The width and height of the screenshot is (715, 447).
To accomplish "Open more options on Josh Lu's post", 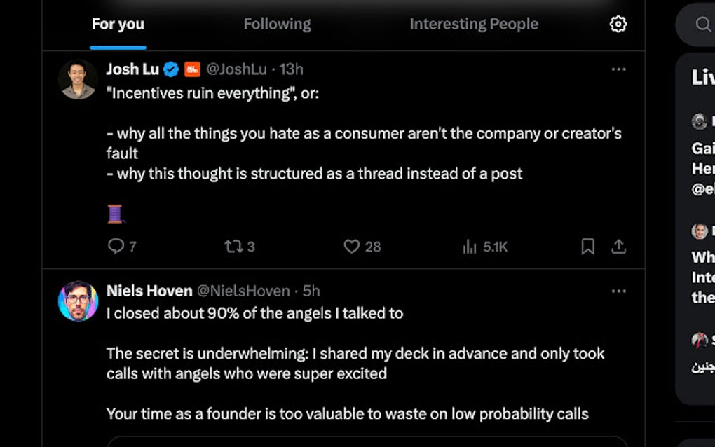I will pyautogui.click(x=618, y=69).
